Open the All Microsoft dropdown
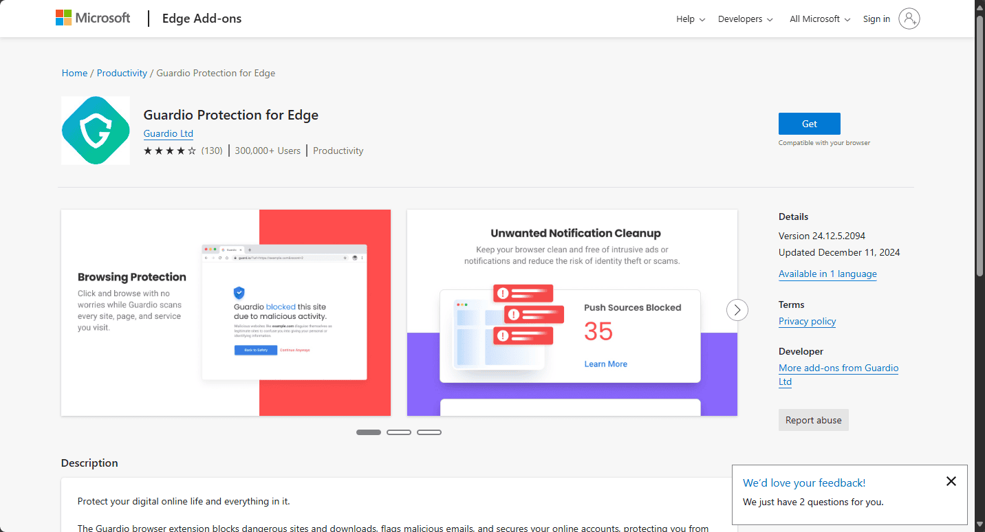Screen dimensions: 985x532 coord(820,19)
